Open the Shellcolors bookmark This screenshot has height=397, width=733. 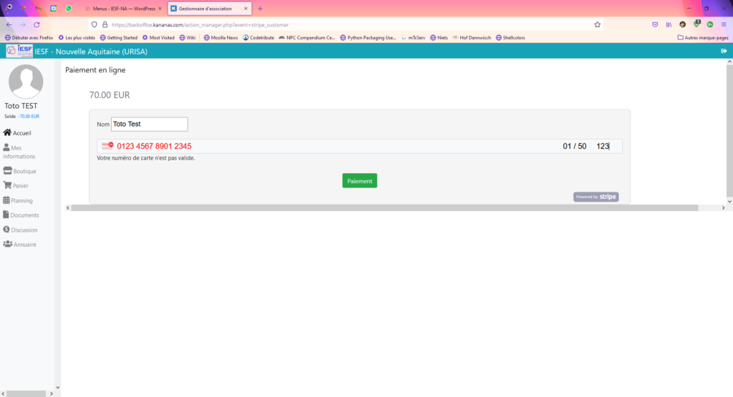(x=510, y=38)
